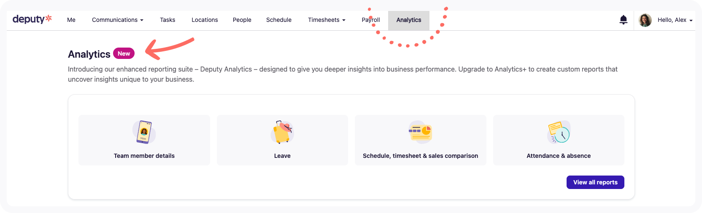Click the Deputy logo
This screenshot has height=213, width=702.
coord(32,19)
